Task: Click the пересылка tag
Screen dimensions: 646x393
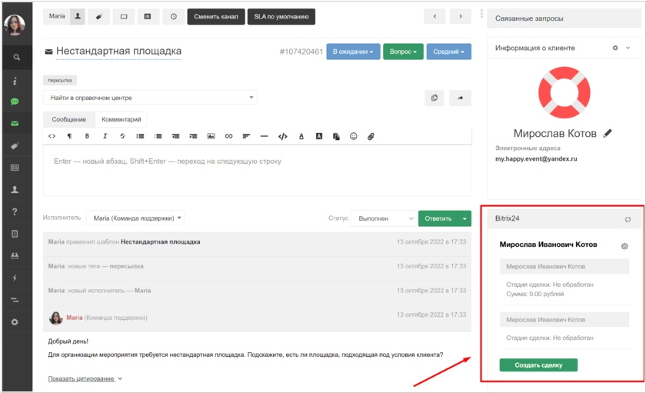Action: click(60, 80)
